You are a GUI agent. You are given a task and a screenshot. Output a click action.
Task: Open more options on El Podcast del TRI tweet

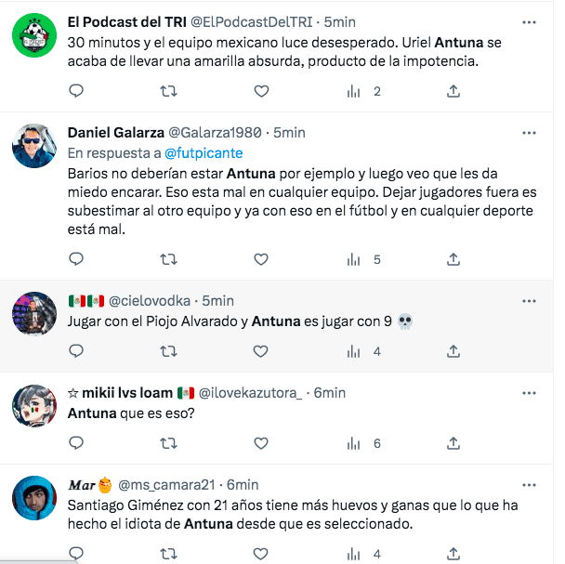529,21
